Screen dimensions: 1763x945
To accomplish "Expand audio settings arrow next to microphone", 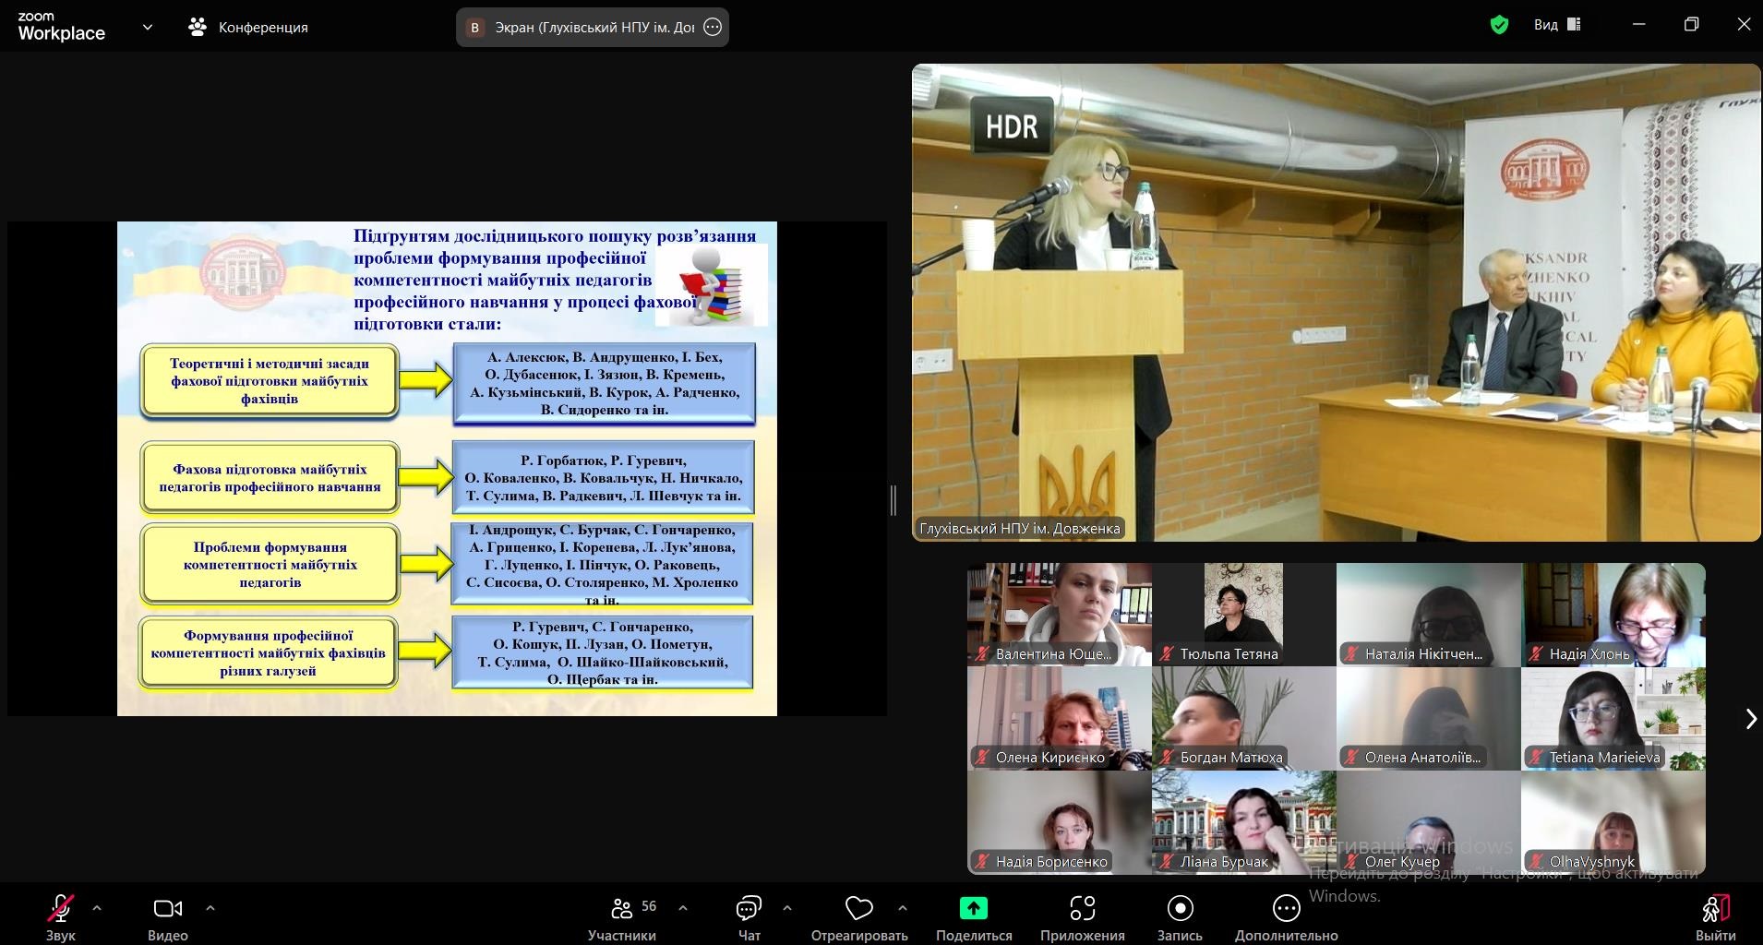I will coord(97,908).
